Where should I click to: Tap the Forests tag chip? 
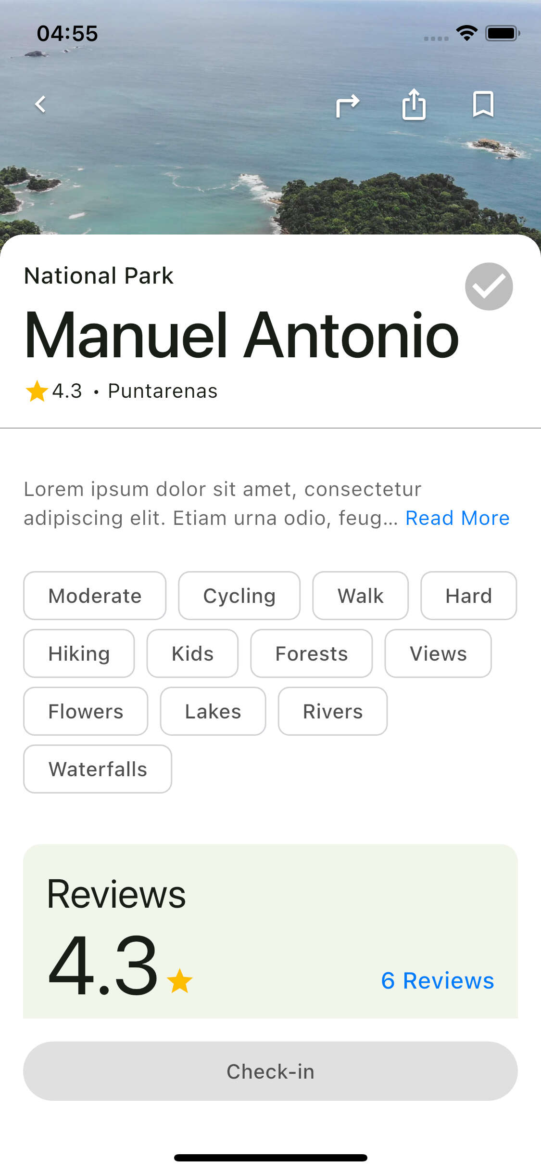coord(311,653)
